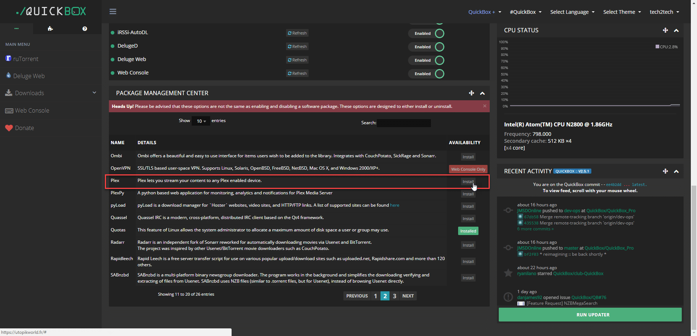Open the show entries count dropdown
The image size is (697, 336).
(x=201, y=121)
